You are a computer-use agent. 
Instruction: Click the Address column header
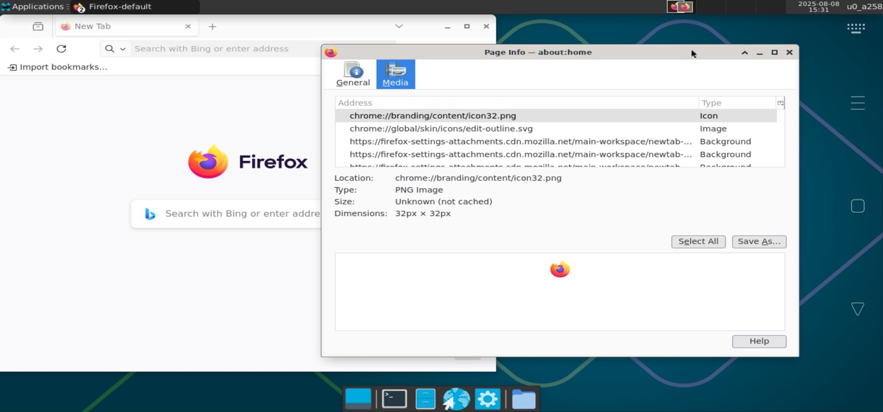[x=517, y=103]
